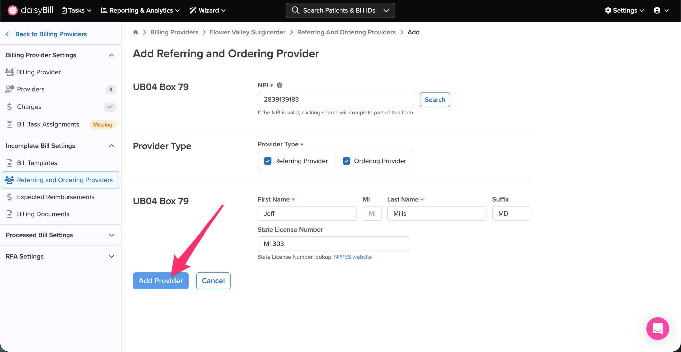681x352 pixels.
Task: Open the Search Patients & Bill IDs dropdown
Action: coord(386,10)
